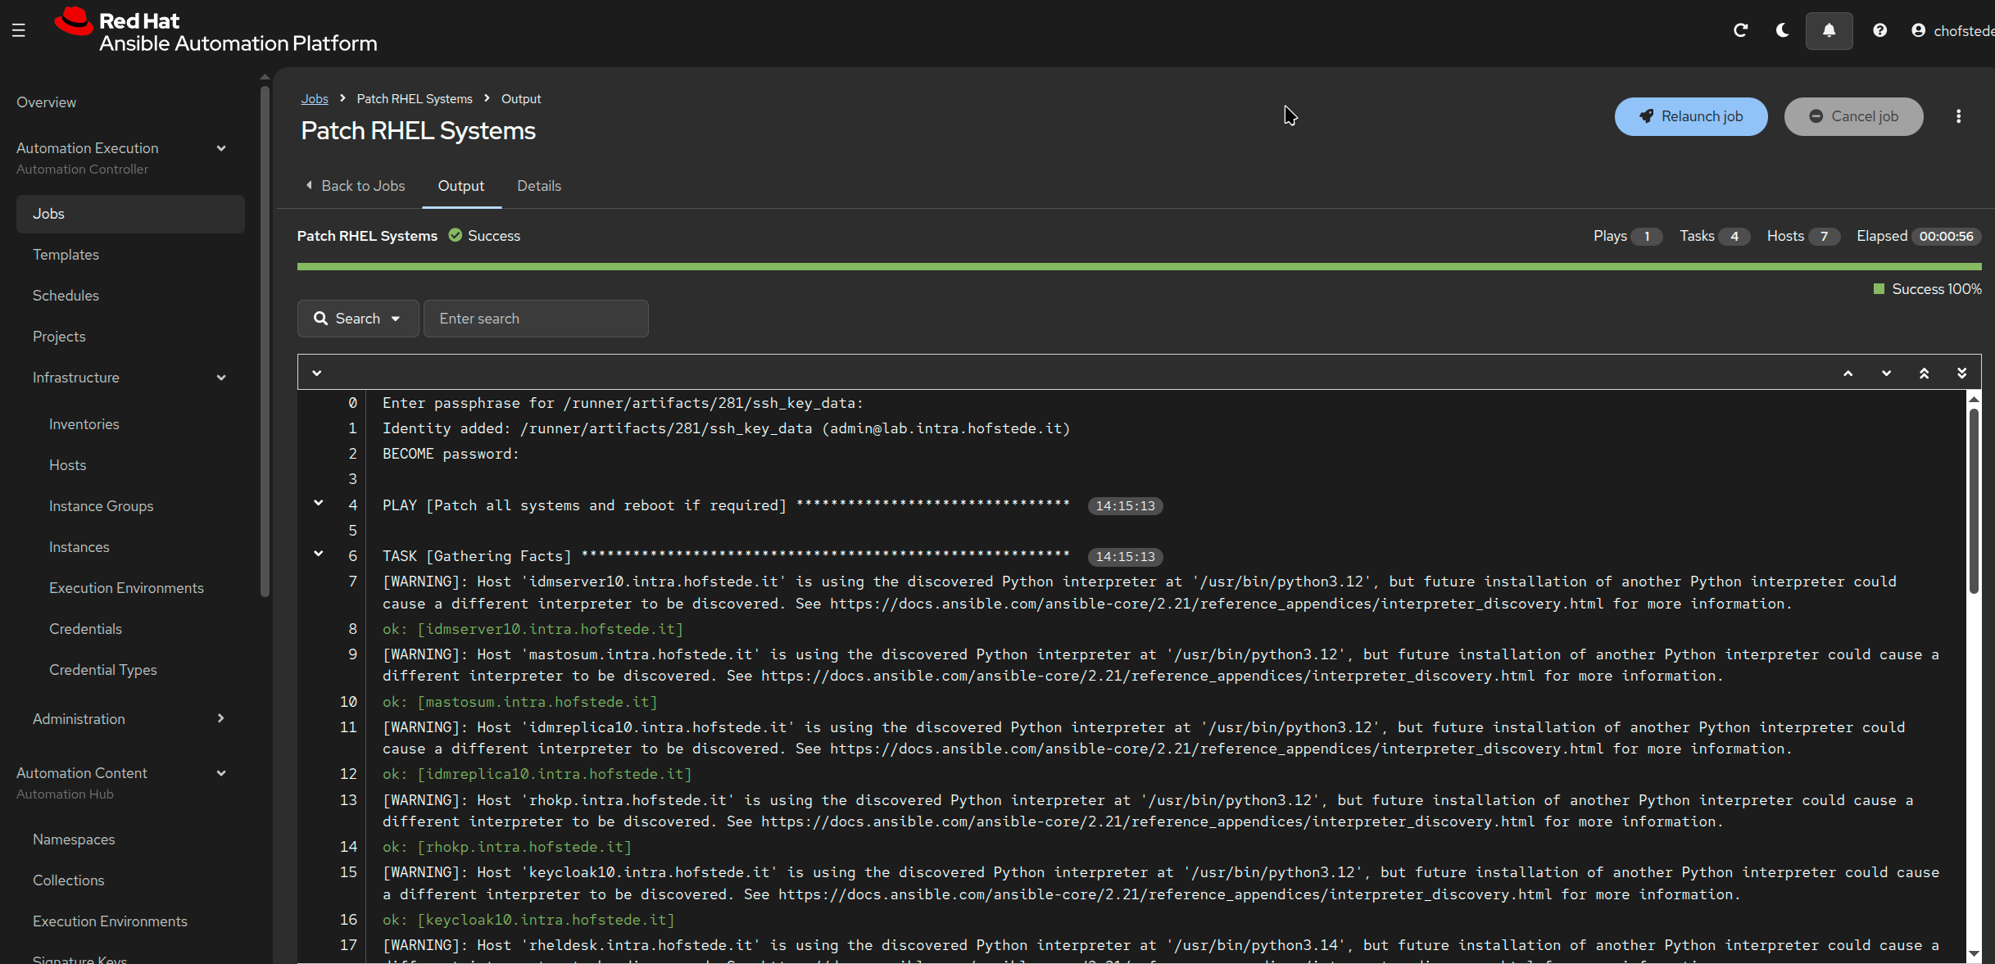The image size is (1995, 964).
Task: Click the BECOME password: line
Action: tap(451, 454)
